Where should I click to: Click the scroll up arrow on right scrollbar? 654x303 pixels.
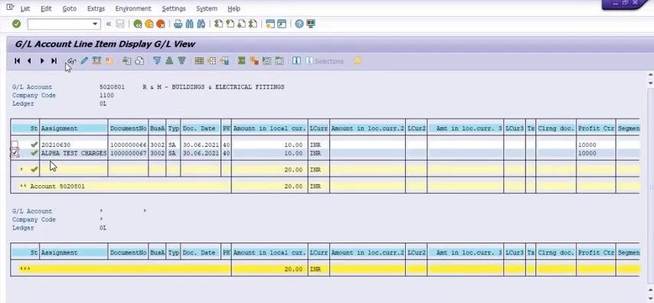click(x=650, y=75)
